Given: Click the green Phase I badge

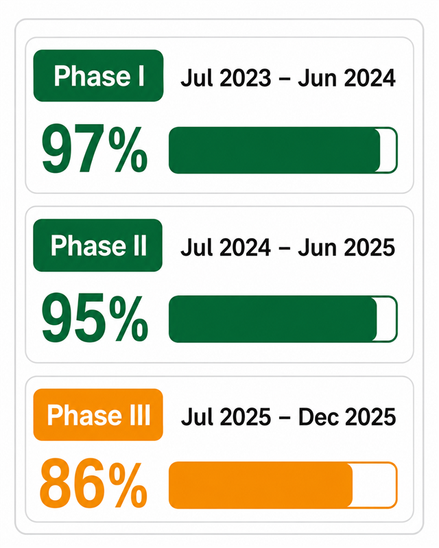Looking at the screenshot, I should 98,76.
